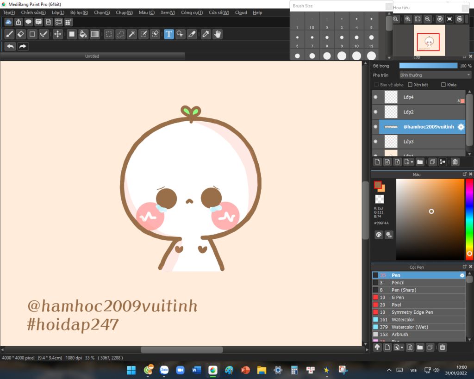
Task: Select the Select Pen tool
Action: point(143,34)
